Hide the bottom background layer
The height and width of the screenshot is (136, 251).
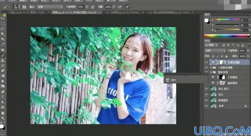(x=206, y=106)
